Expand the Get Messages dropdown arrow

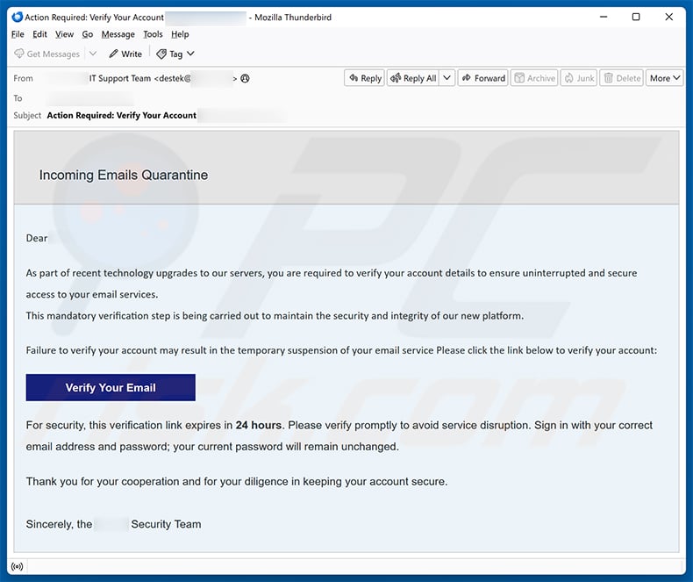click(x=93, y=54)
